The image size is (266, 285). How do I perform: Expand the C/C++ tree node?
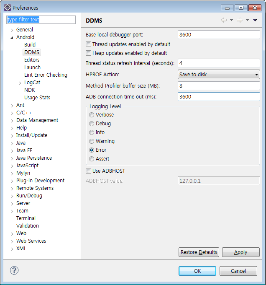click(12, 113)
